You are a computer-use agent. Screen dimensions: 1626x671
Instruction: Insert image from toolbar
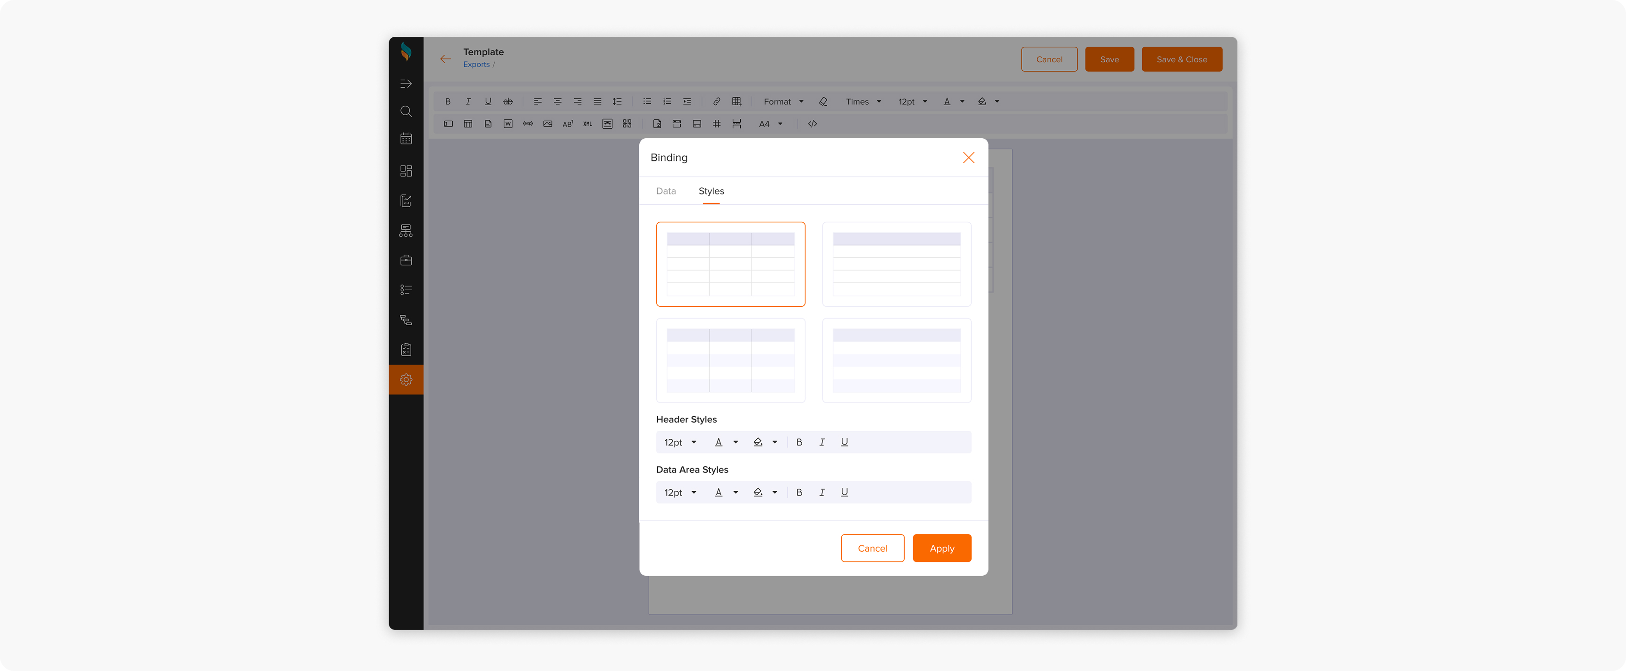[x=547, y=124]
